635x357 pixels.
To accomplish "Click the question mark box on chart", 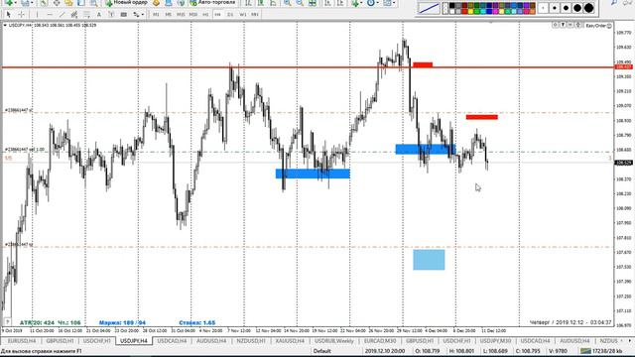I will pyautogui.click(x=7, y=322).
